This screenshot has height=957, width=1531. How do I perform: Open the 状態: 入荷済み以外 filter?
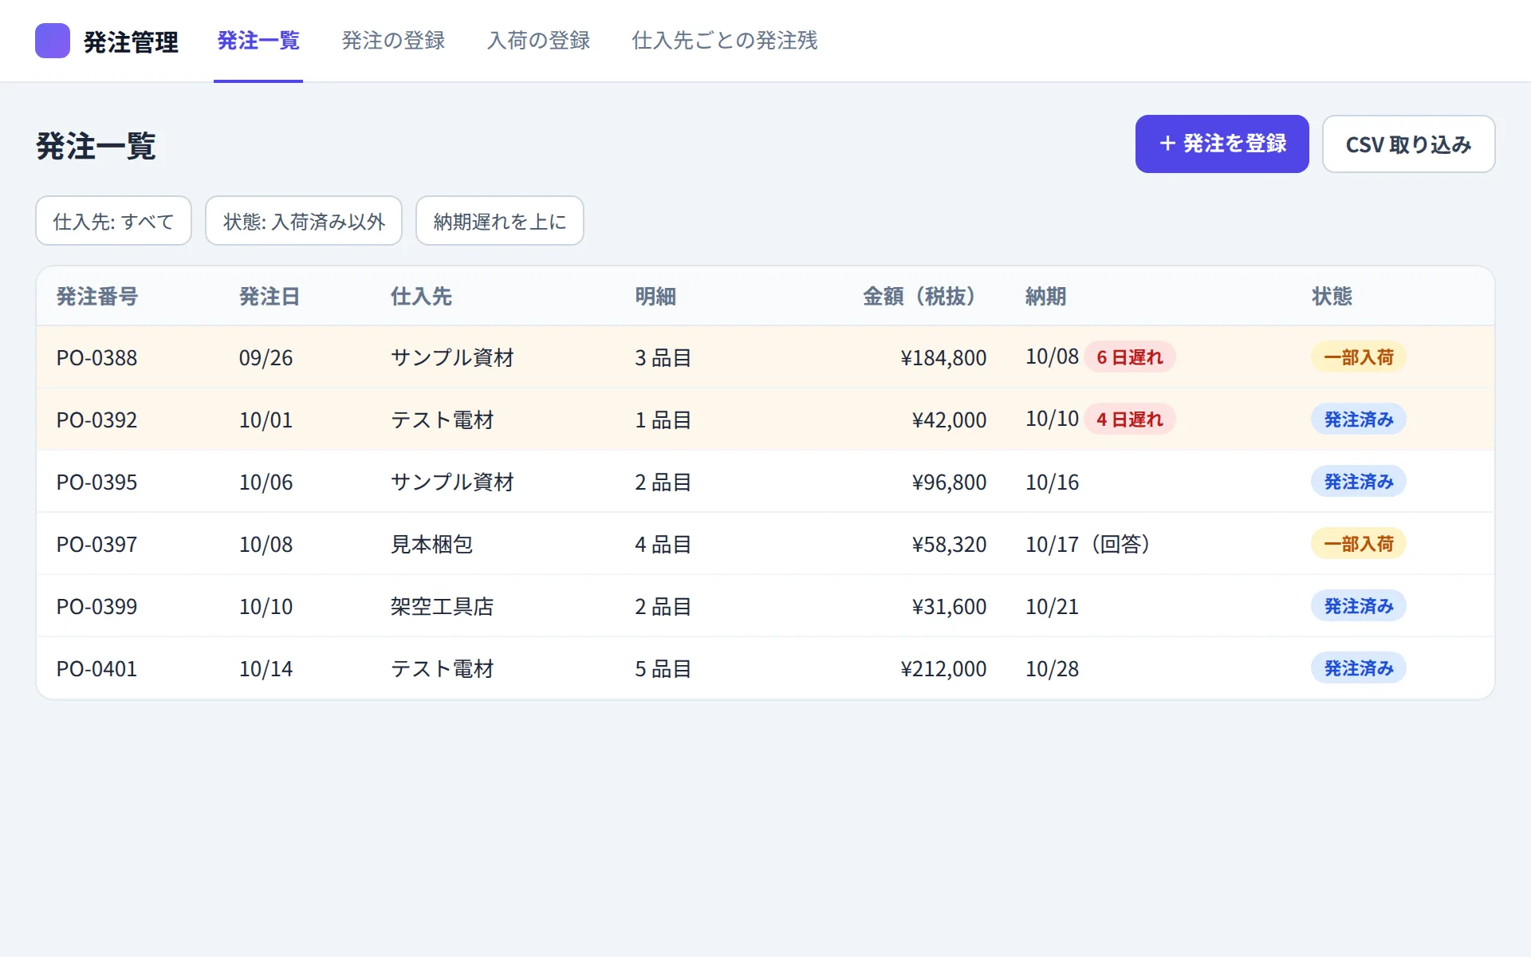(304, 221)
